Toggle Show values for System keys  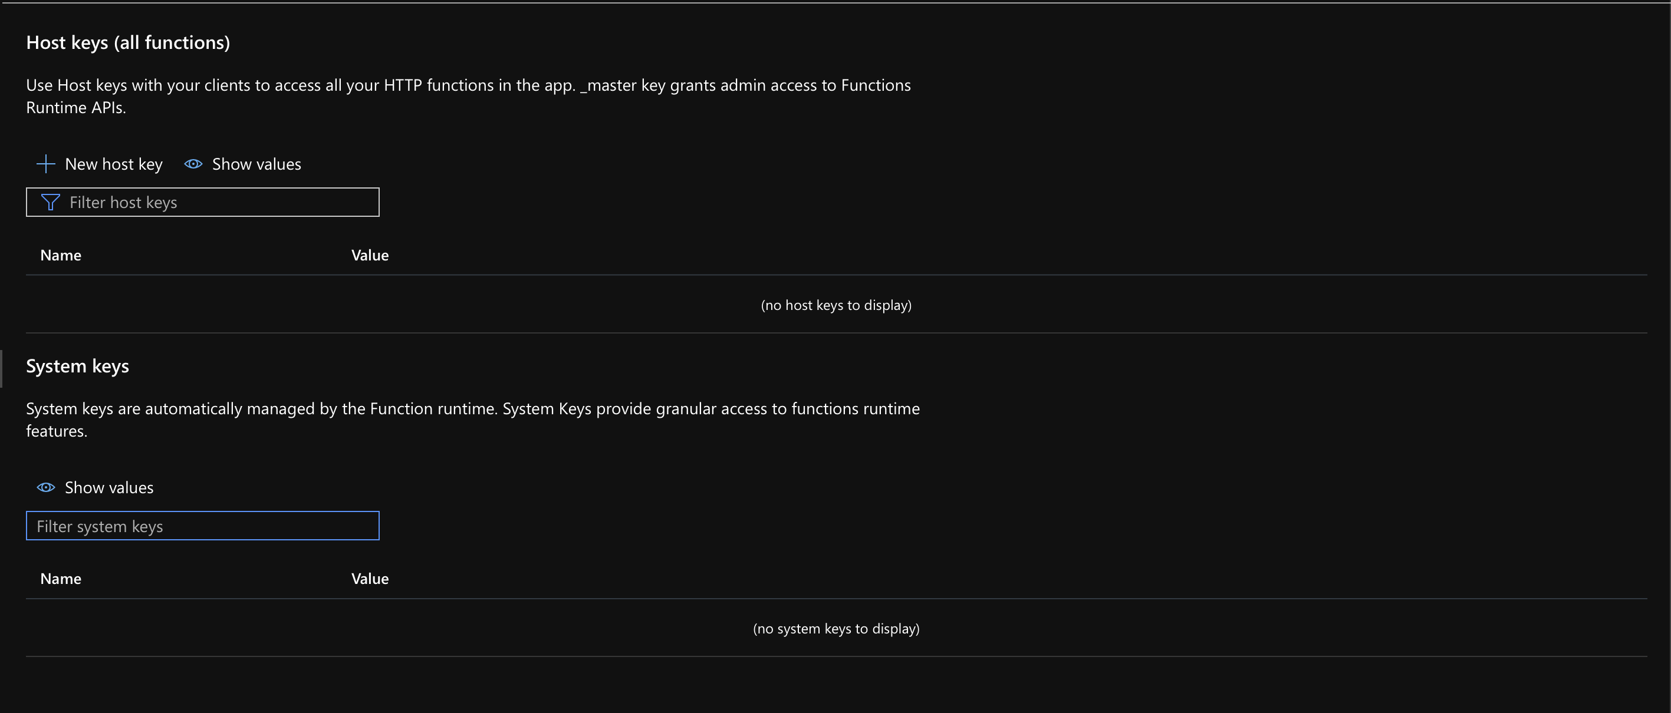[x=109, y=487]
